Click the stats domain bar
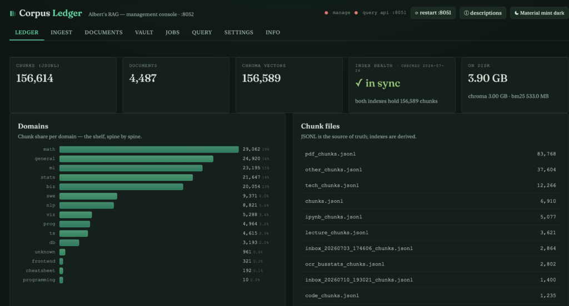Image resolution: width=569 pixels, height=306 pixels. [126, 177]
